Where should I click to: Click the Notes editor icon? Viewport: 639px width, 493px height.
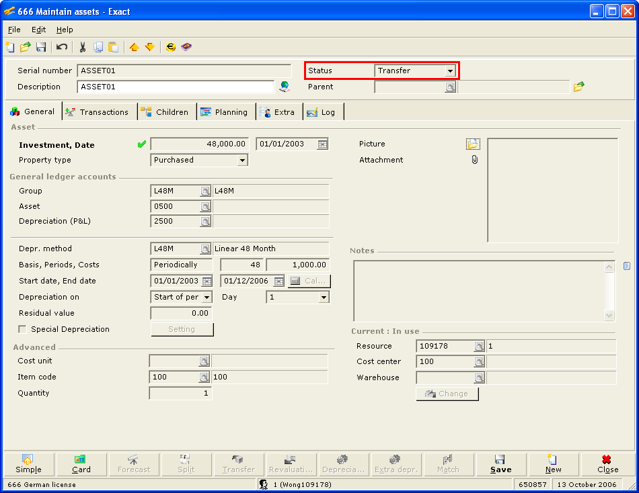(x=626, y=266)
